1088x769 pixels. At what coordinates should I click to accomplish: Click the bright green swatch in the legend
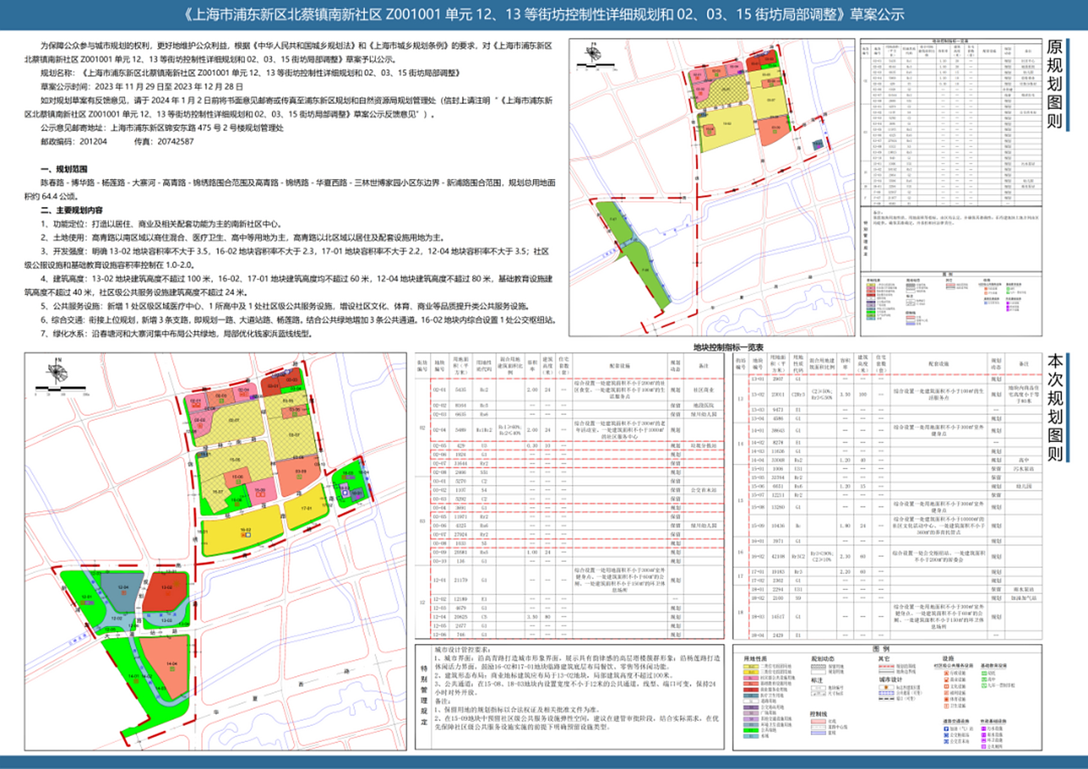tap(750, 730)
